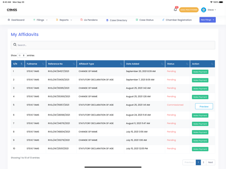Click STATUTORY DECLARATION OF AGE in row 2
The height and width of the screenshot is (169, 226).
coord(96,80)
